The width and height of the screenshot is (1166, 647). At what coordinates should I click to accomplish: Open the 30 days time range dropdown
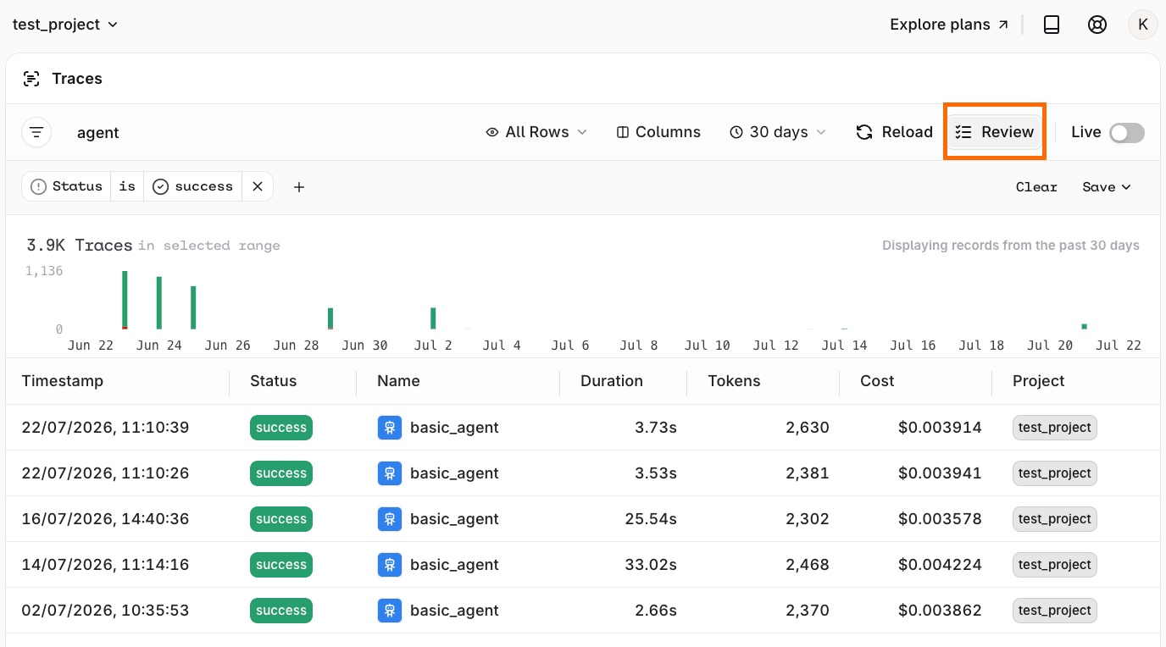778,132
